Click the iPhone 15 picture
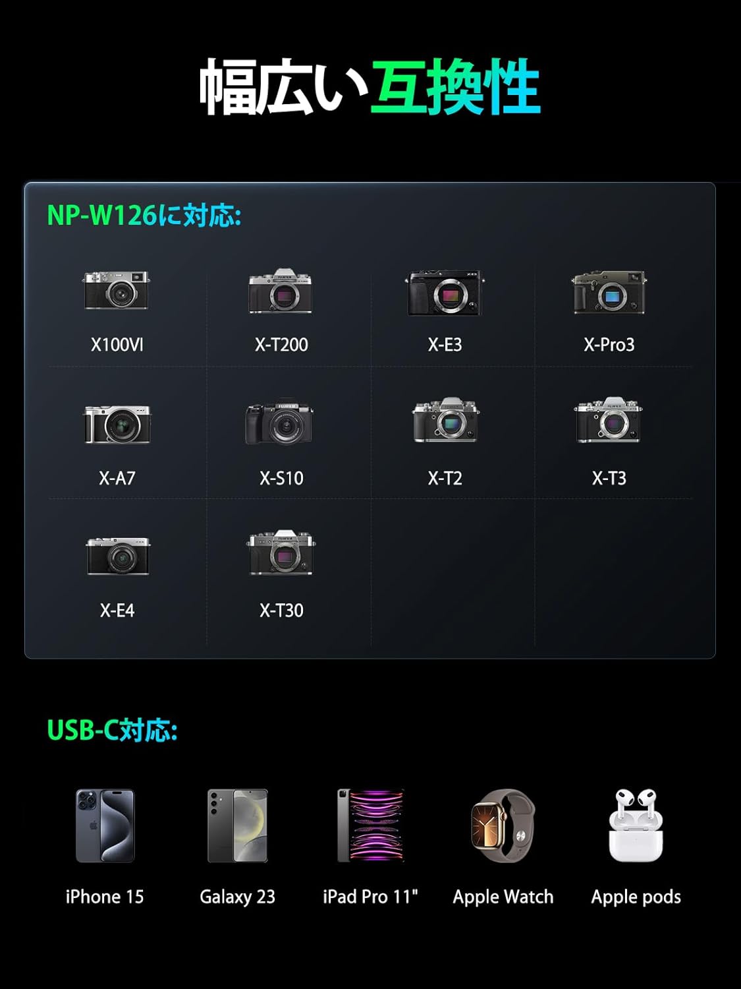Image resolution: width=741 pixels, height=989 pixels. pos(105,825)
